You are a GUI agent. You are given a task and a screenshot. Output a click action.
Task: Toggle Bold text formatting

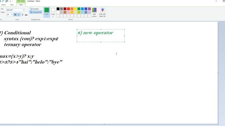(15, 15)
